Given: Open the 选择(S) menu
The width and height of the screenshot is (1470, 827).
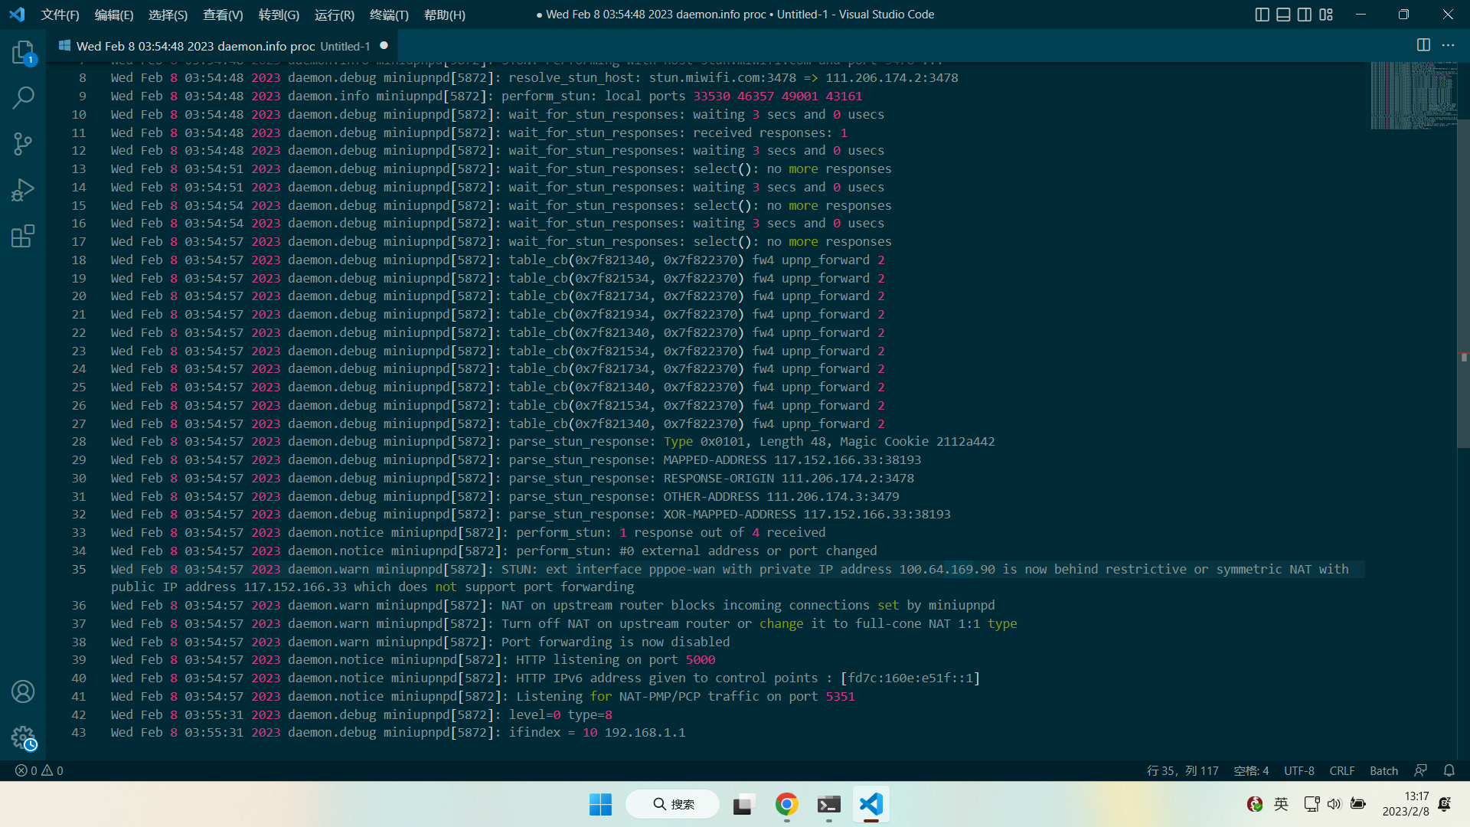Looking at the screenshot, I should click(x=168, y=15).
